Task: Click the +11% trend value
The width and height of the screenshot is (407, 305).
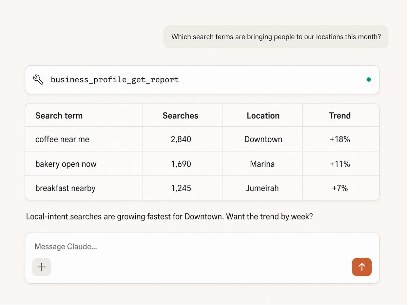Action: point(340,164)
